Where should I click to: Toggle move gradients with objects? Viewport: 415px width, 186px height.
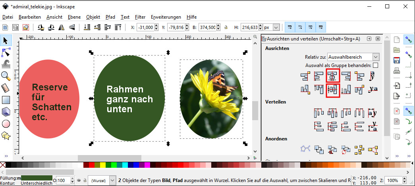pyautogui.click(x=311, y=27)
